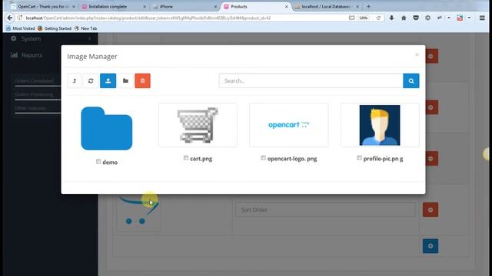Screen dimensions: 492x276
Task: Click the browser home icon
Action: (404, 18)
